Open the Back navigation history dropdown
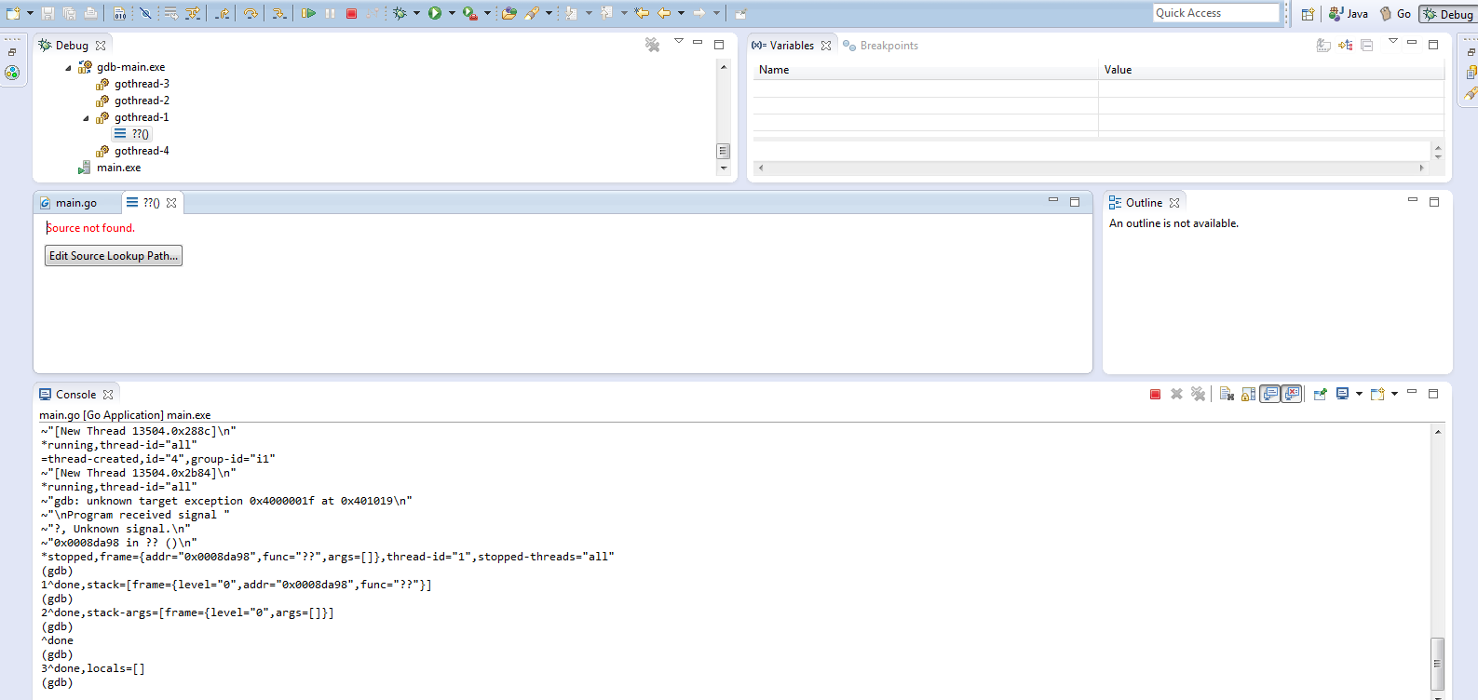Screen dimensions: 1478x700 point(681,13)
